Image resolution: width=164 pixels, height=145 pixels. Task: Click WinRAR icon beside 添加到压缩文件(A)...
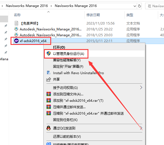pyautogui.click(x=49, y=94)
